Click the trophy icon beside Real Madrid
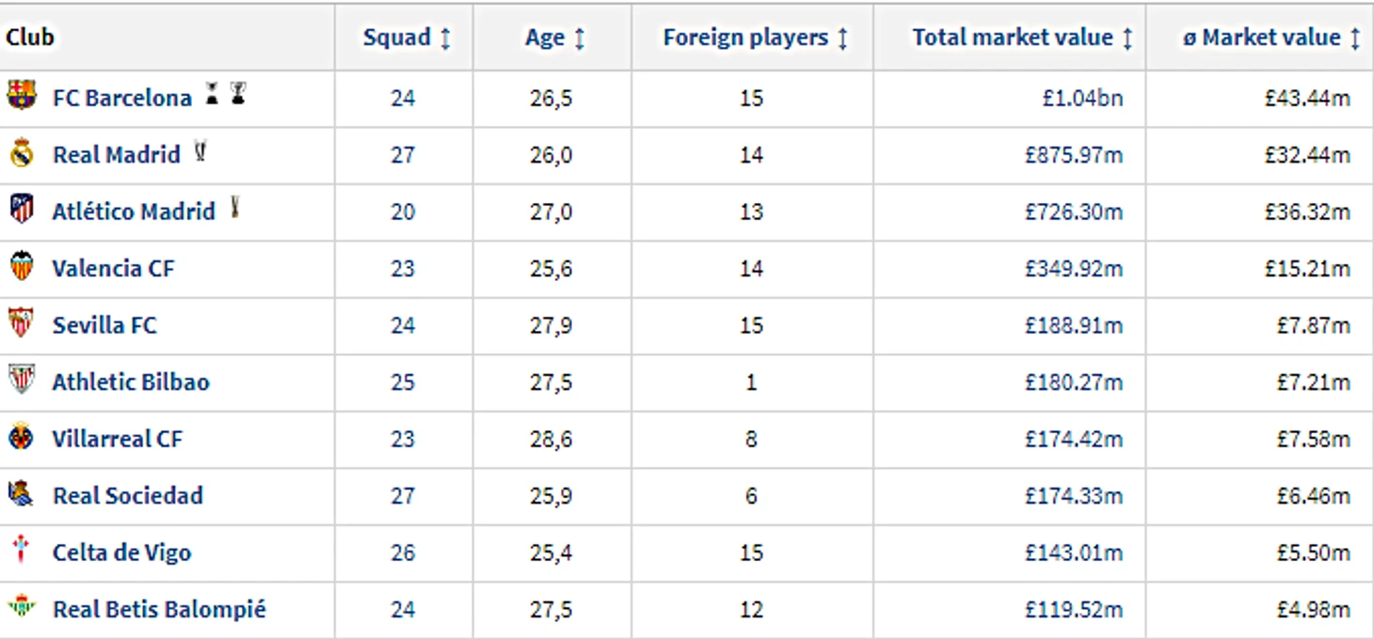The width and height of the screenshot is (1374, 639). click(200, 150)
